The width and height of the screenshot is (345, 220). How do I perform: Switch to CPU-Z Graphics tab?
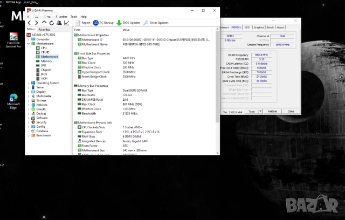(x=259, y=27)
